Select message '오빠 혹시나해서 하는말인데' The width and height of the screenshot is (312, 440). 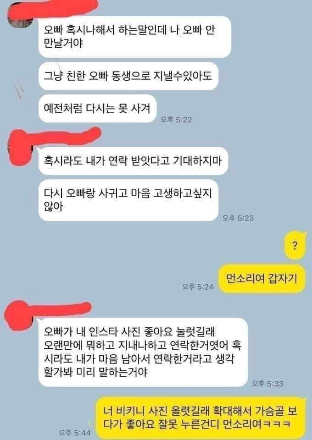(135, 37)
